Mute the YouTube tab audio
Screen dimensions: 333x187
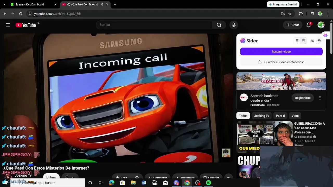102,4
